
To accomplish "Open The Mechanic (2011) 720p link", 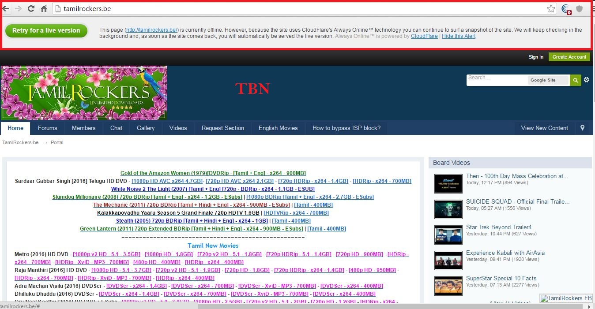I will (192, 205).
